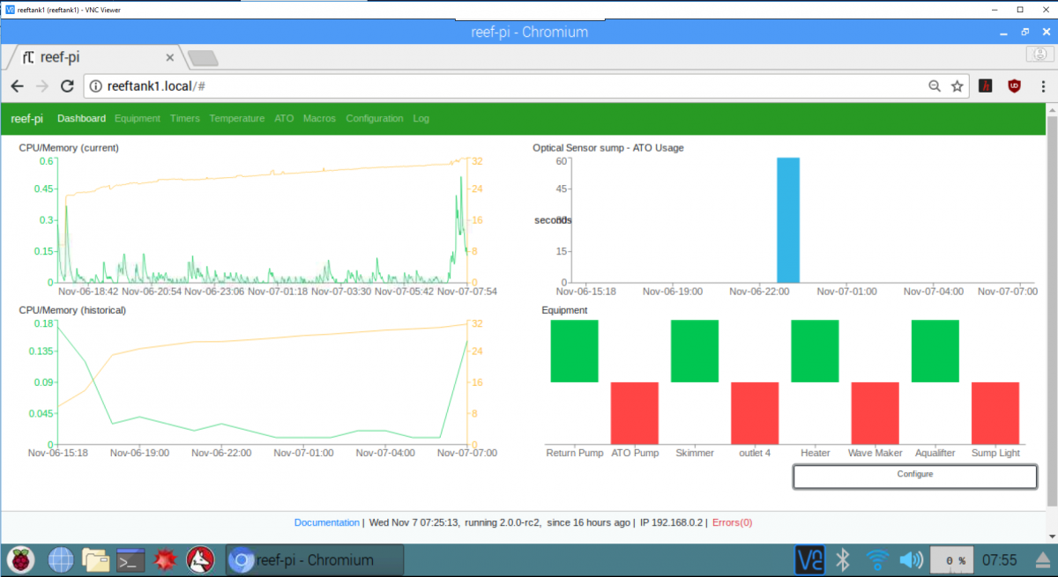1058x577 pixels.
Task: Open the uBlock extension icon
Action: (x=1015, y=86)
